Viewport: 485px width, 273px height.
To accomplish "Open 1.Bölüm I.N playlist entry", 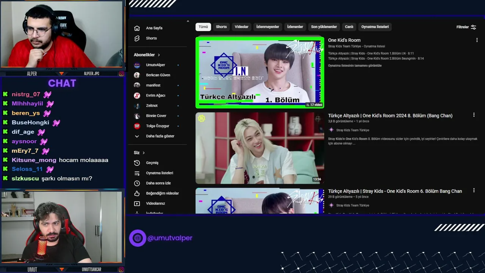I will tap(371, 53).
